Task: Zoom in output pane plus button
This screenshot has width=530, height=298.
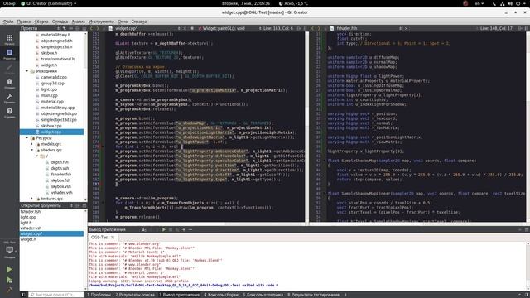Action: click(184, 229)
